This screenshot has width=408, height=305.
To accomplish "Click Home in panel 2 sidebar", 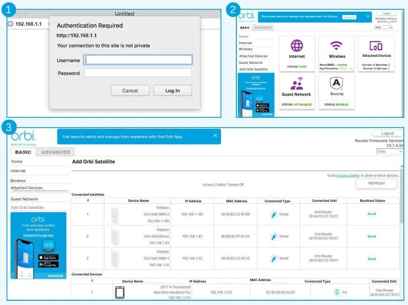I will 243,37.
